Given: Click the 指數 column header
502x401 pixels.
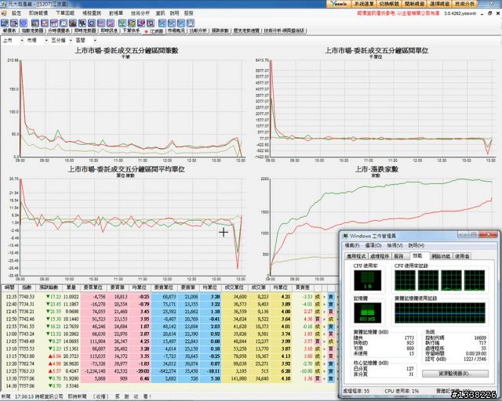Looking at the screenshot, I should 27,287.
